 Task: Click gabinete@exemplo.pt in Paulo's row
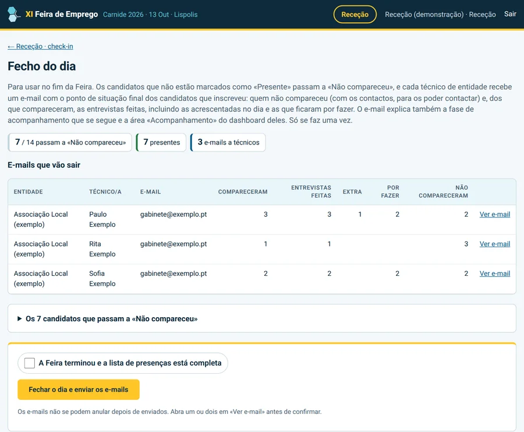(x=174, y=214)
